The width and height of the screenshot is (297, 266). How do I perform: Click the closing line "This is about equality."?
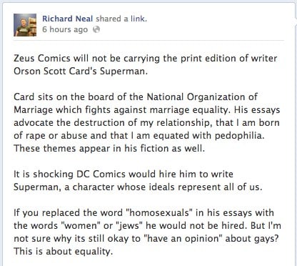(x=63, y=251)
